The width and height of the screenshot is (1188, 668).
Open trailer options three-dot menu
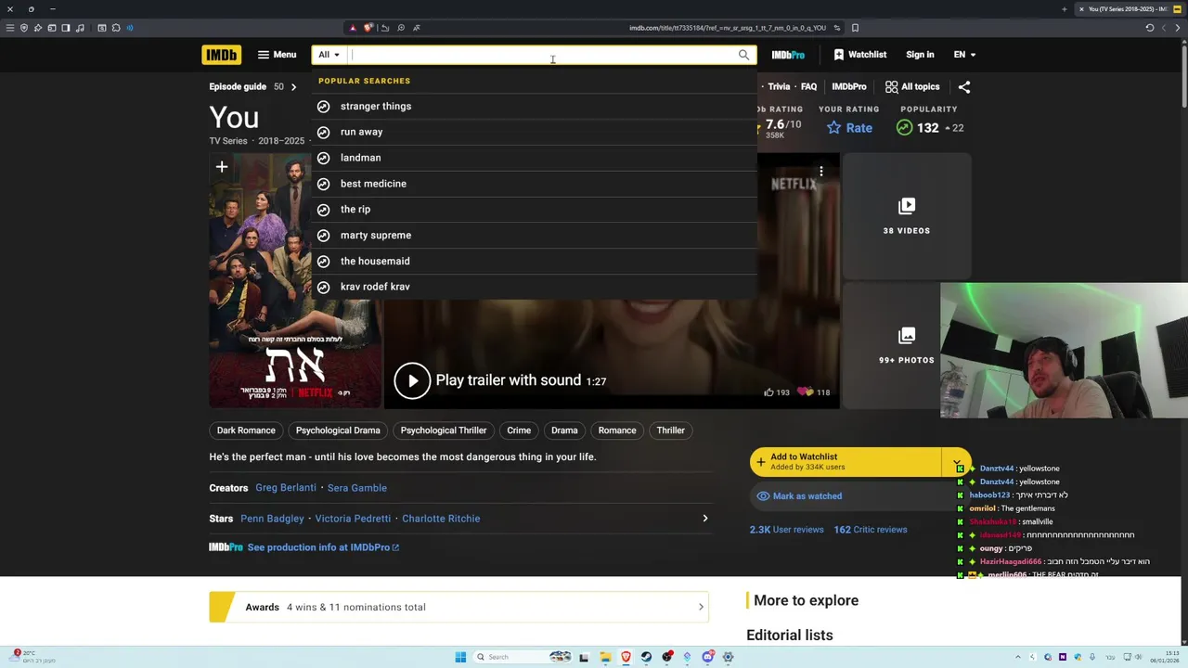[x=821, y=171]
